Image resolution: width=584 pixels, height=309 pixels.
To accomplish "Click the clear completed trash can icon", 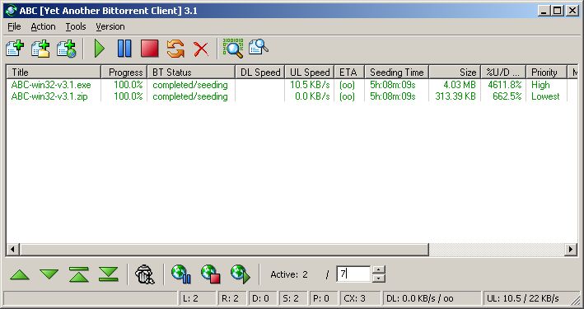I will (x=144, y=274).
